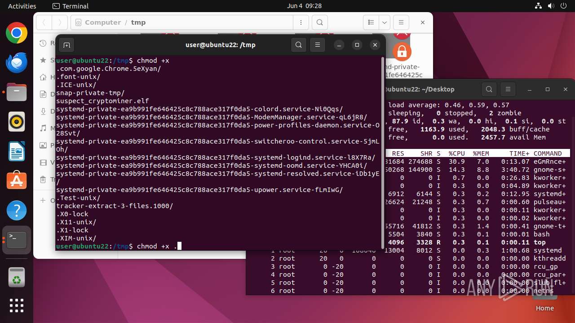
Task: Minimize the Desktop terminal window
Action: pos(530,89)
